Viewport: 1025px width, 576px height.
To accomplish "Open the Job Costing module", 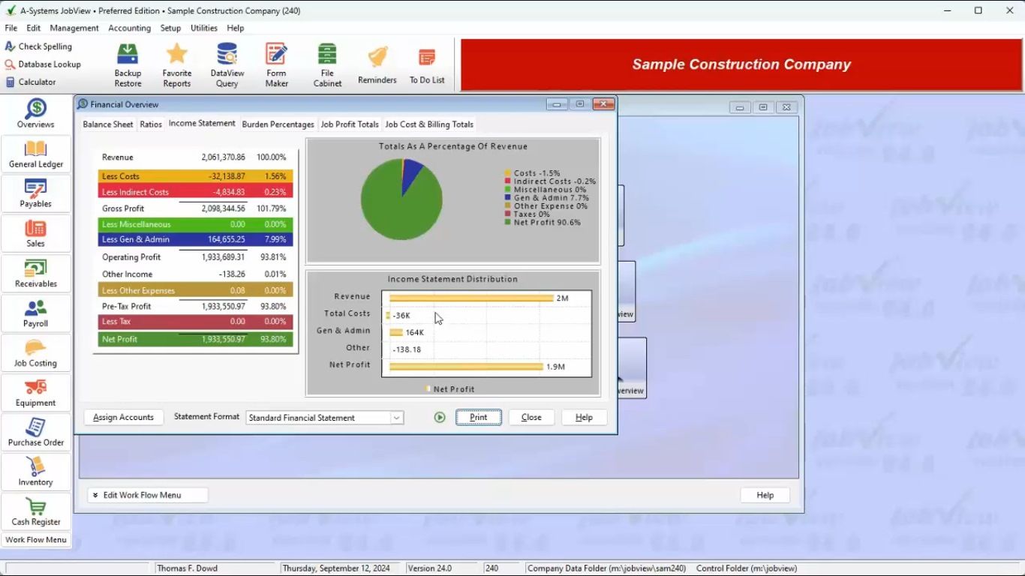I will [36, 352].
